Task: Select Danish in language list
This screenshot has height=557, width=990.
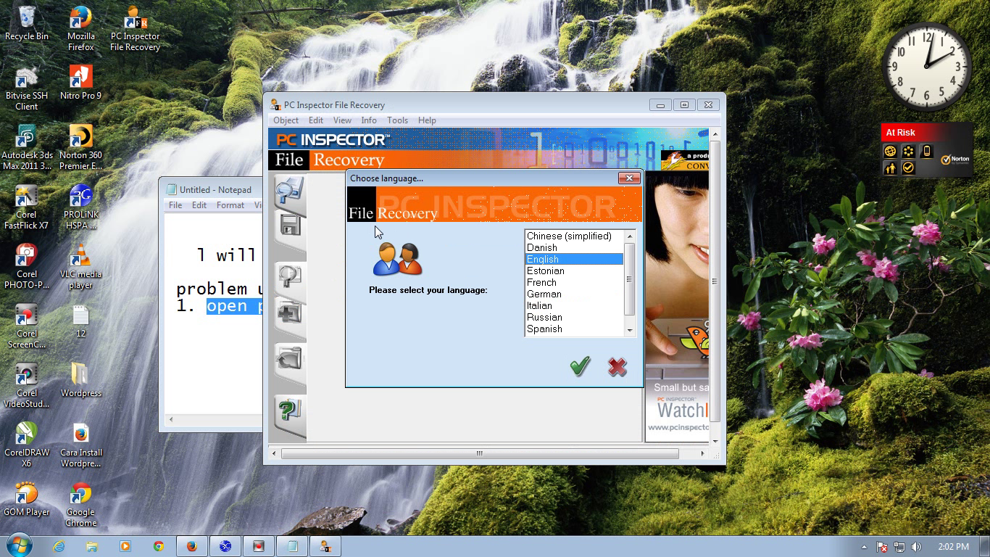Action: [x=574, y=247]
